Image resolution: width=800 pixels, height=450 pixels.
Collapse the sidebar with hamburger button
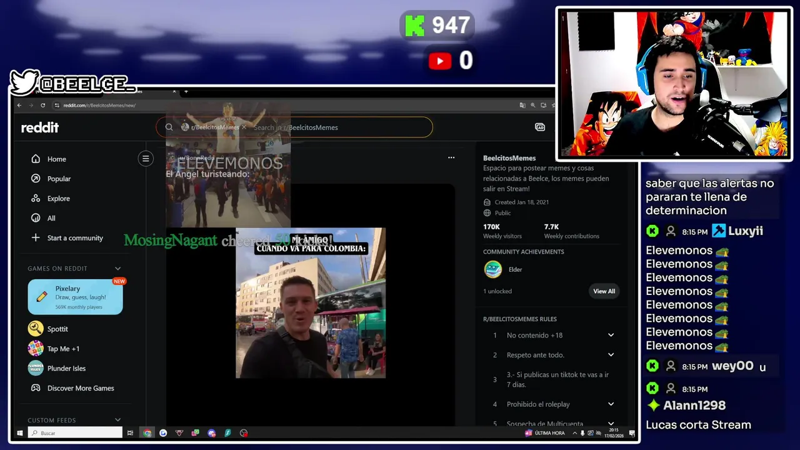[x=146, y=159]
